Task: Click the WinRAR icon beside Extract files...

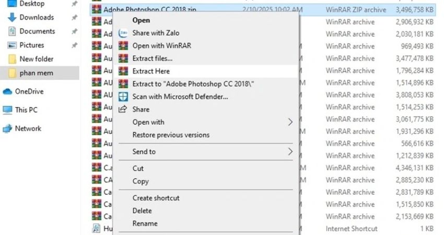Action: pyautogui.click(x=123, y=58)
